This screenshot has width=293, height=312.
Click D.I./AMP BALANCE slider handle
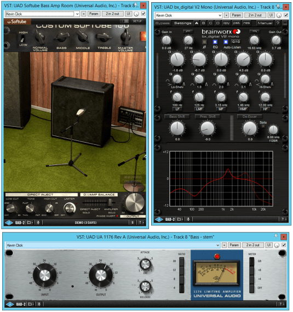110,202
